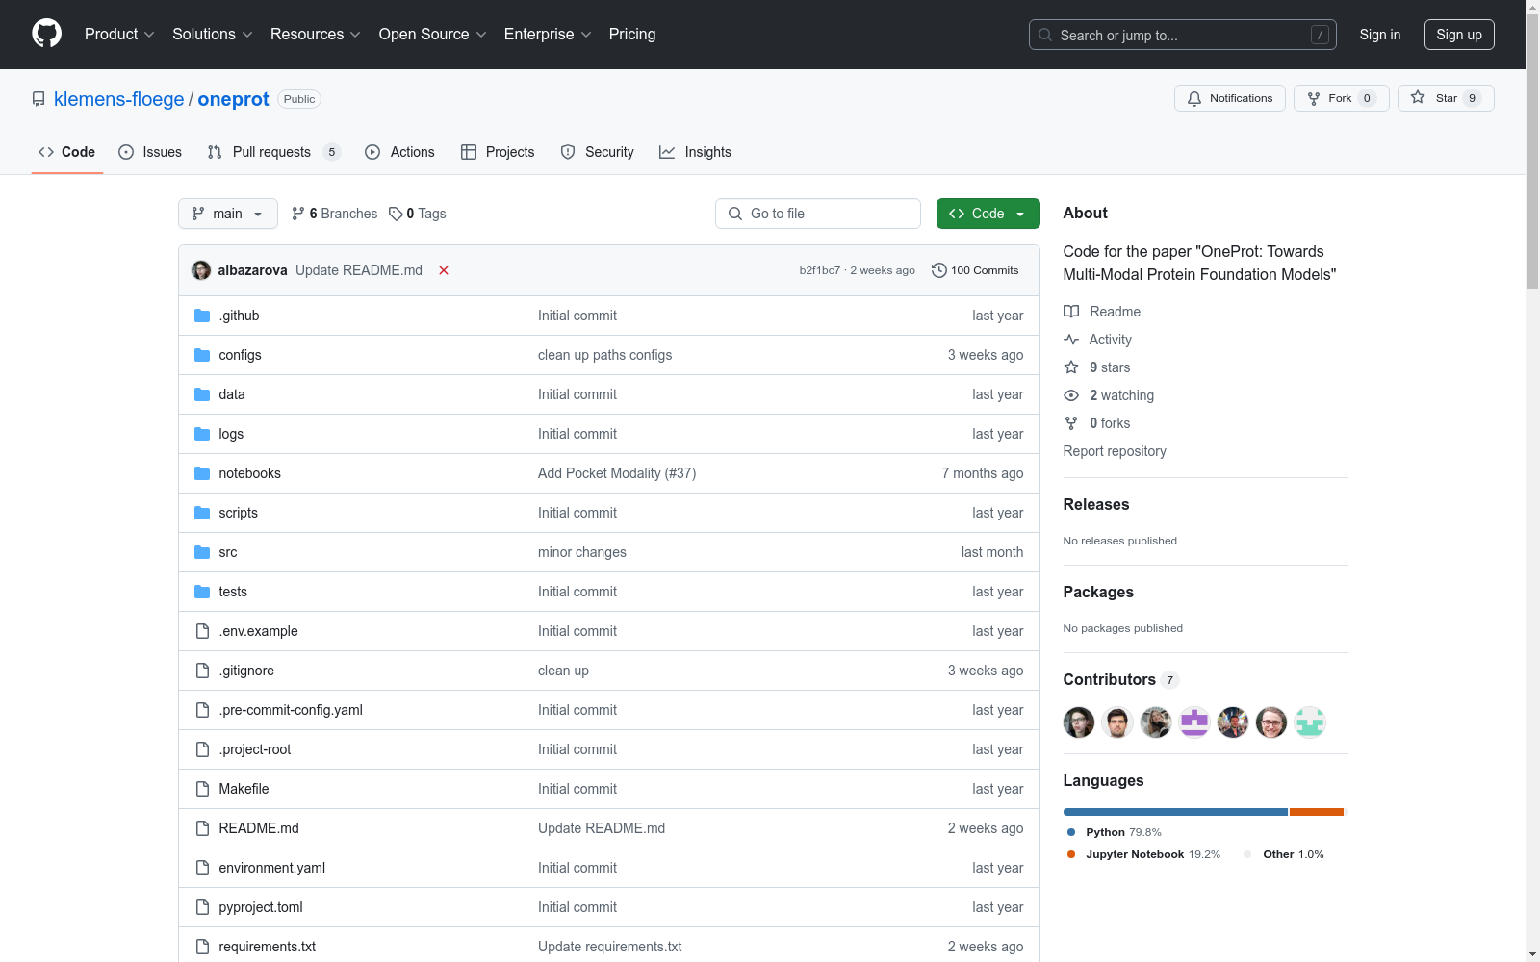Open klemens-floege owner profile link
Screen dimensions: 1540x962
click(x=118, y=99)
